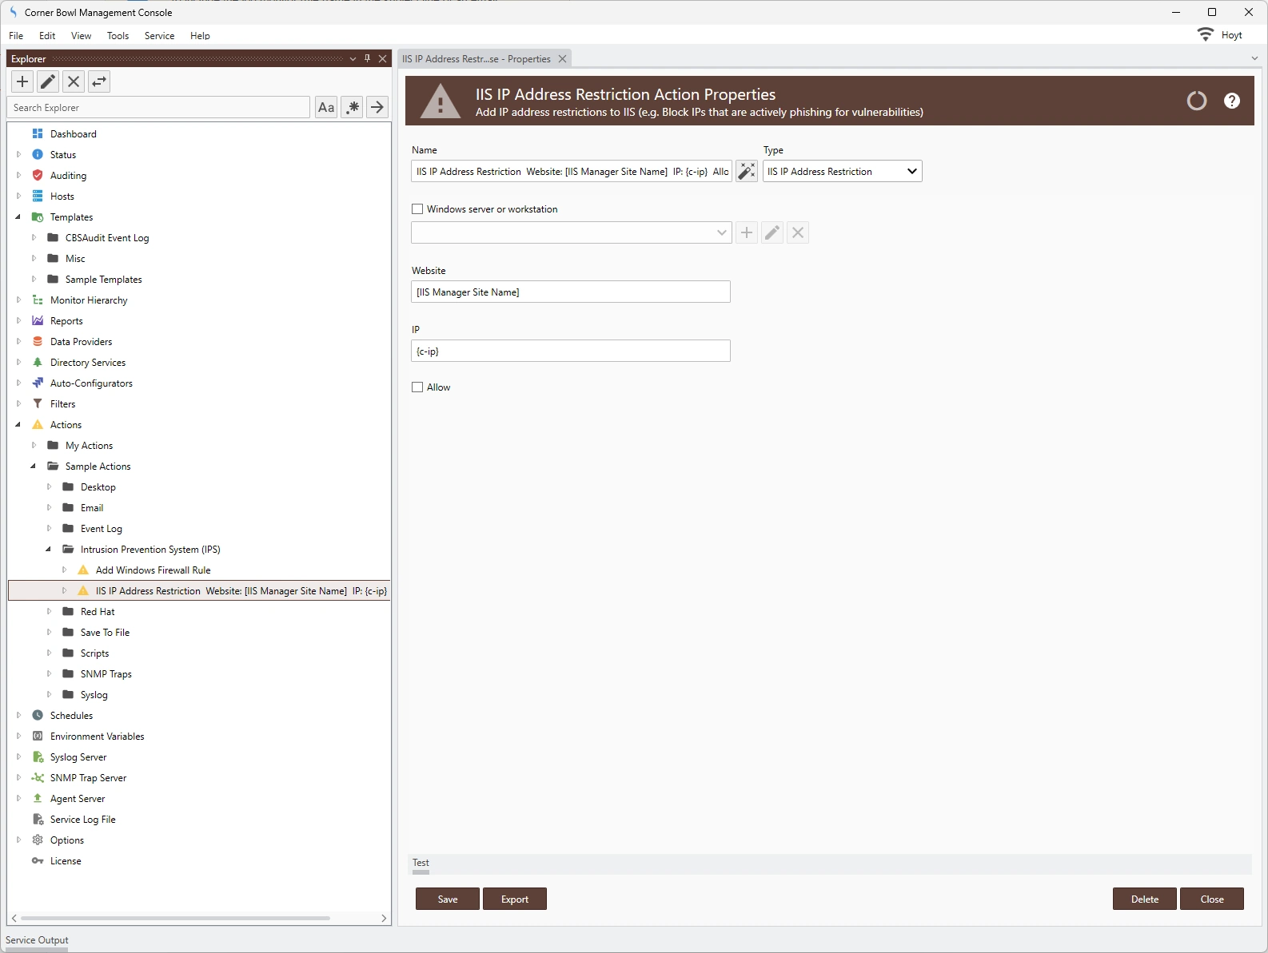Viewport: 1268px width, 953px height.
Task: Click the Export button
Action: (x=515, y=899)
